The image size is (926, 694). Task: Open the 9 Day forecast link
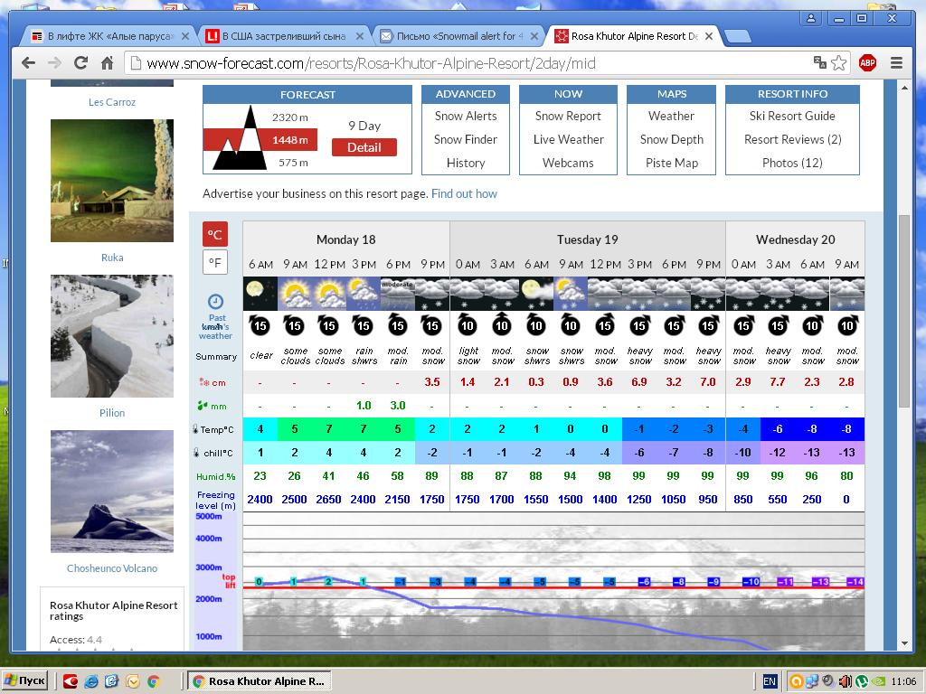click(364, 126)
